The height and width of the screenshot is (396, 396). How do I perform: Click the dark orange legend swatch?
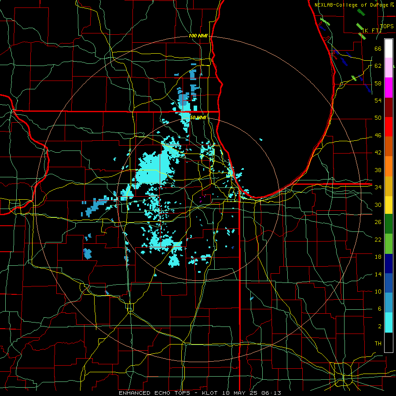[389, 147]
